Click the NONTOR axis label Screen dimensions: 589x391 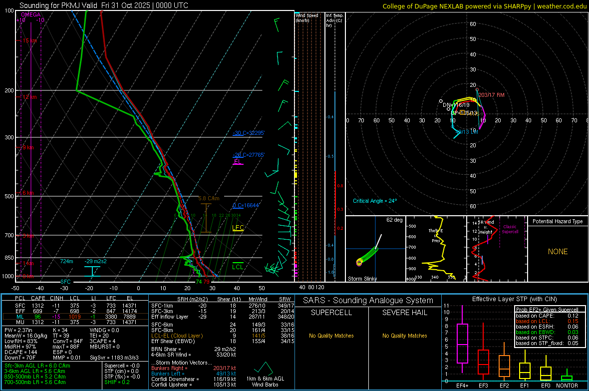(x=567, y=386)
